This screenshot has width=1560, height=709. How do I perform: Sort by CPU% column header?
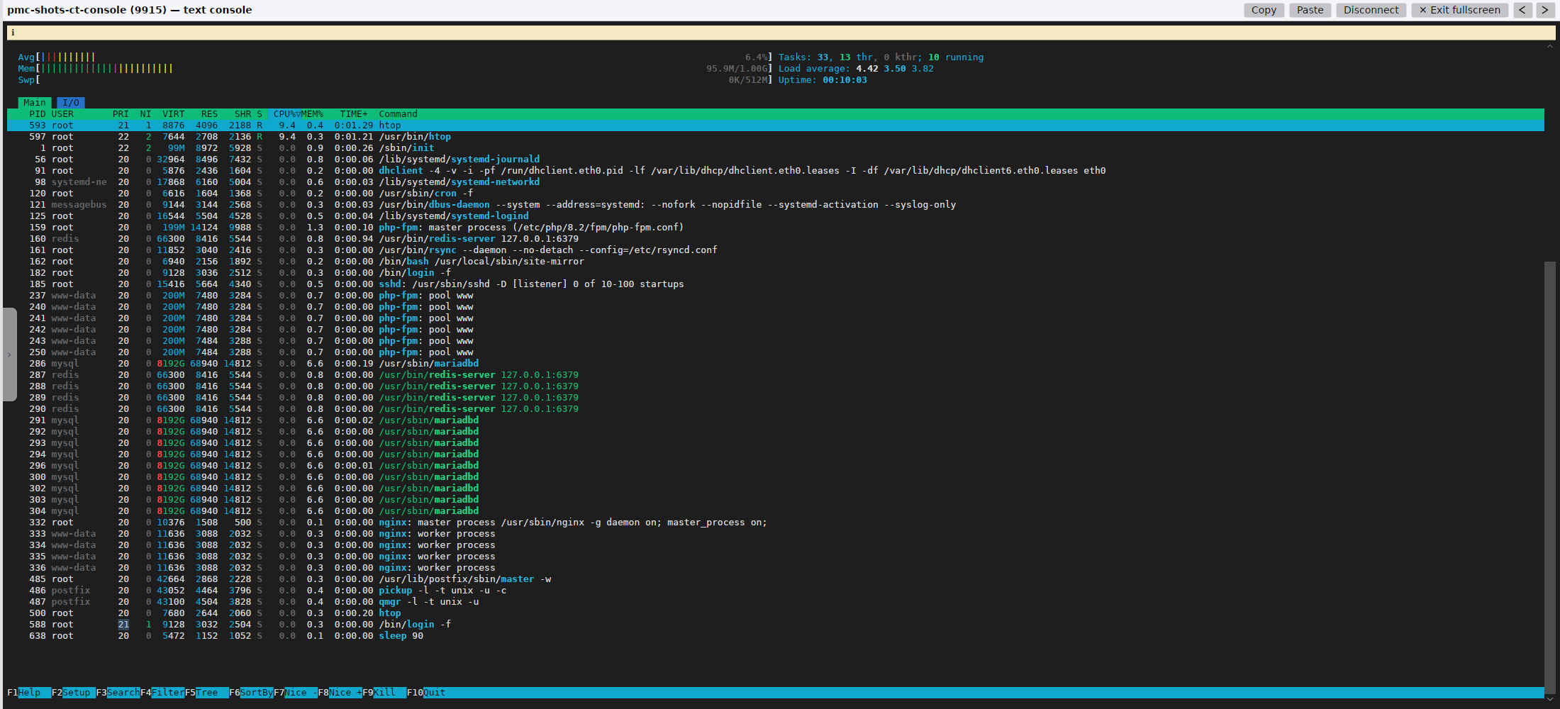pyautogui.click(x=285, y=114)
